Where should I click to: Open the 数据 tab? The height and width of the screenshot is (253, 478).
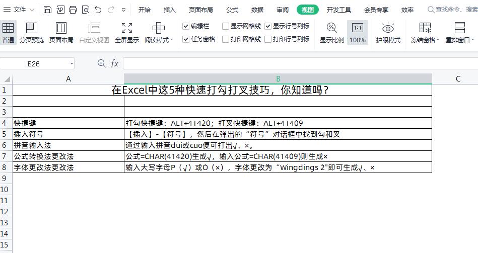[257, 10]
